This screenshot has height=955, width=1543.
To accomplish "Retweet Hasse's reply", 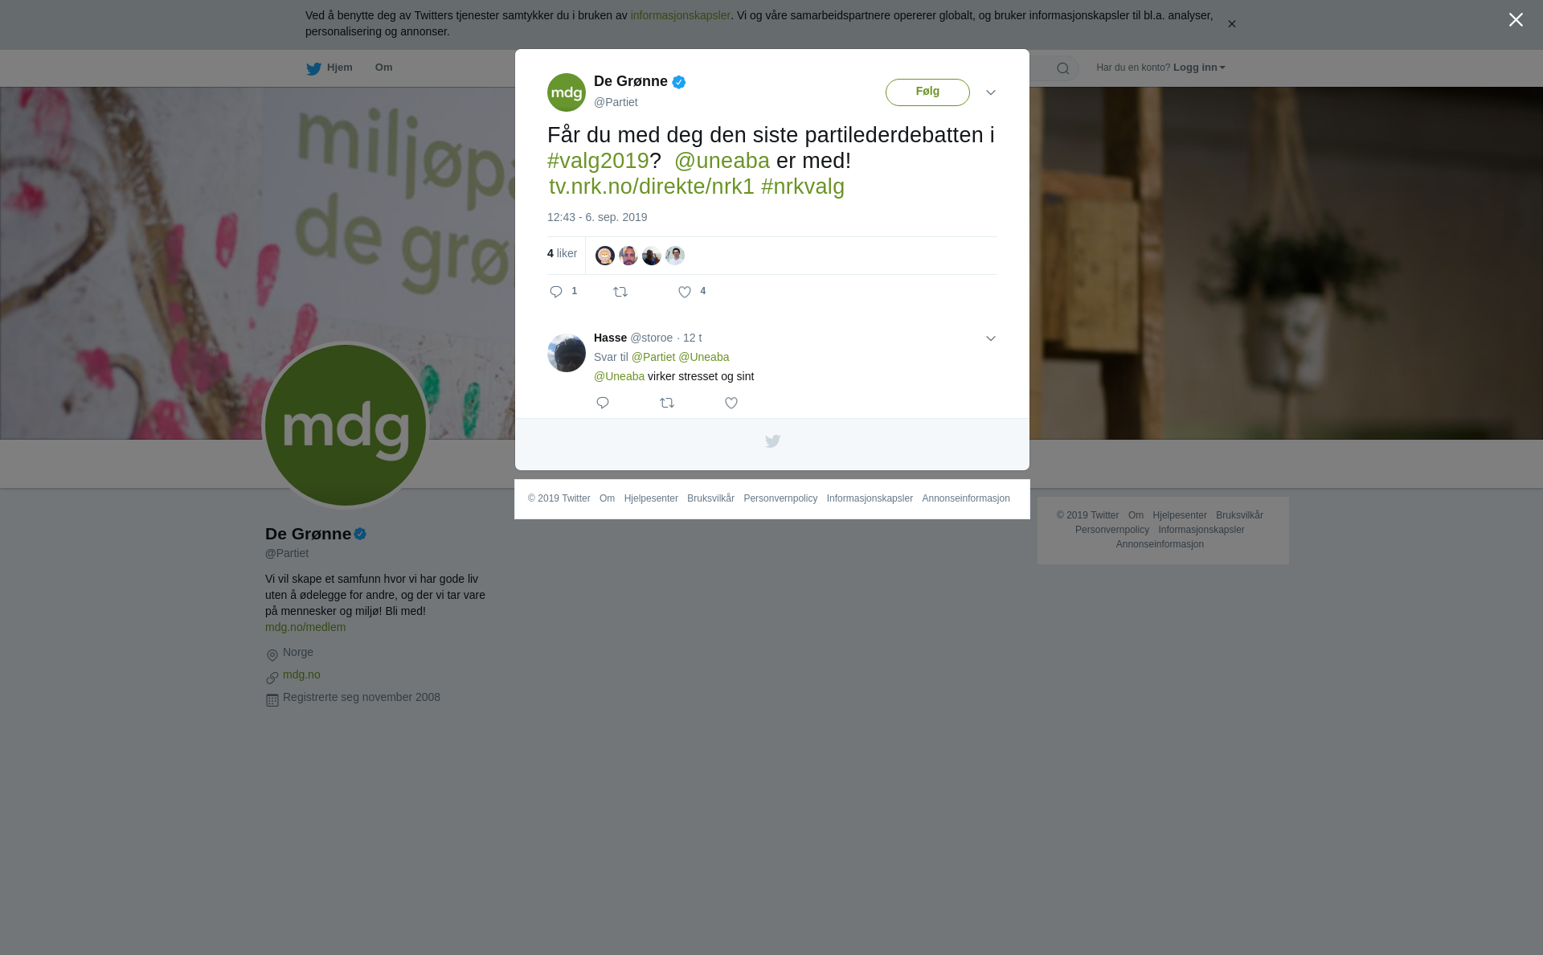I will [667, 403].
